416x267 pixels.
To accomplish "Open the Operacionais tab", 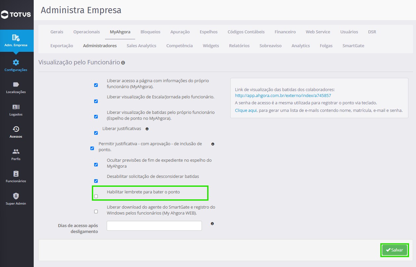I will pyautogui.click(x=87, y=32).
